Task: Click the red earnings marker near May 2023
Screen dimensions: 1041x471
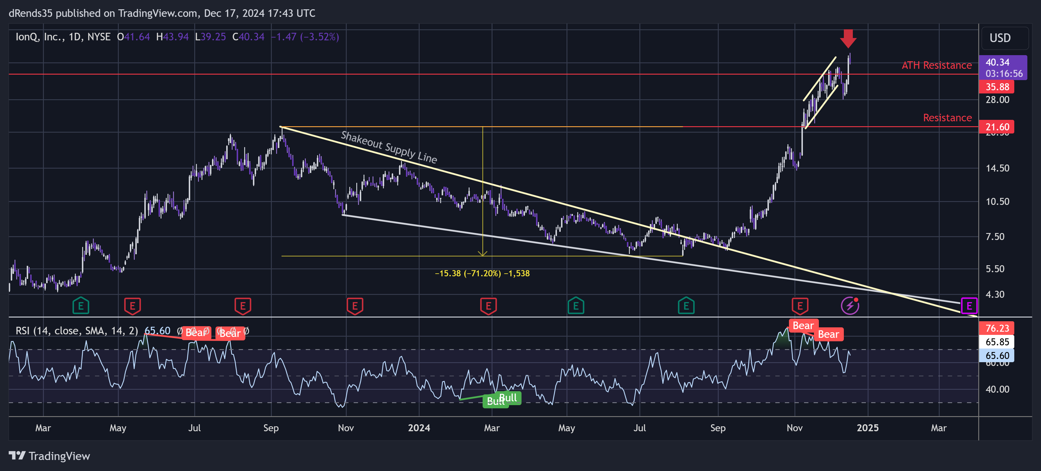Action: pos(132,306)
